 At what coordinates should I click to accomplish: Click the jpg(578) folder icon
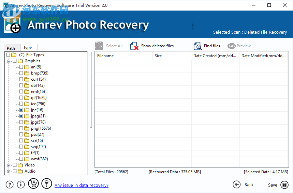[x=27, y=122]
